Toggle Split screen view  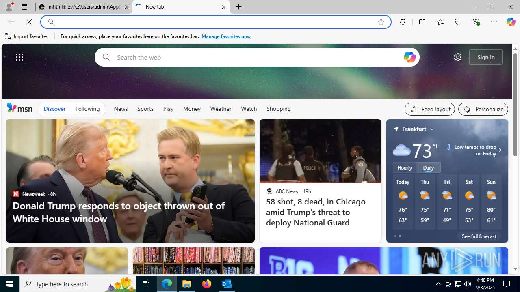tap(422, 22)
